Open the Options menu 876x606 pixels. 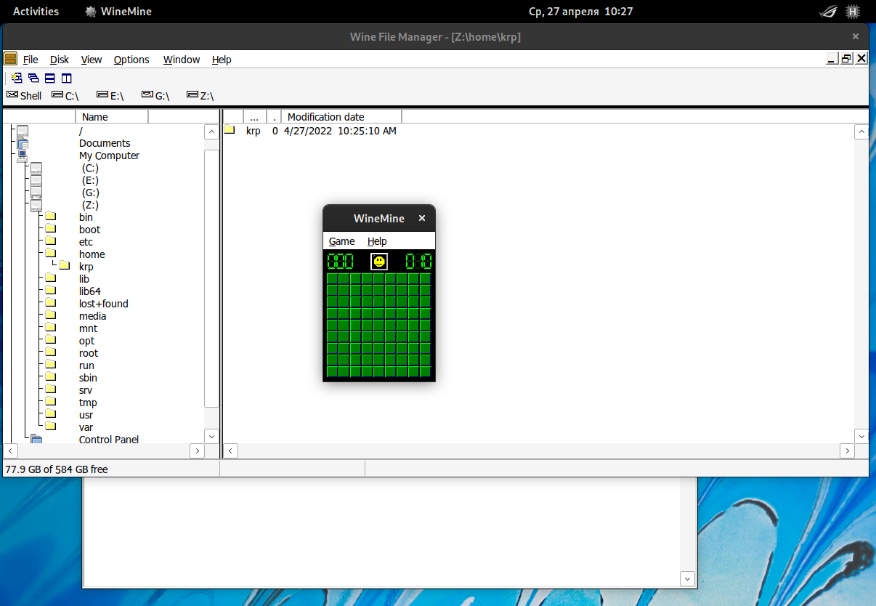131,60
